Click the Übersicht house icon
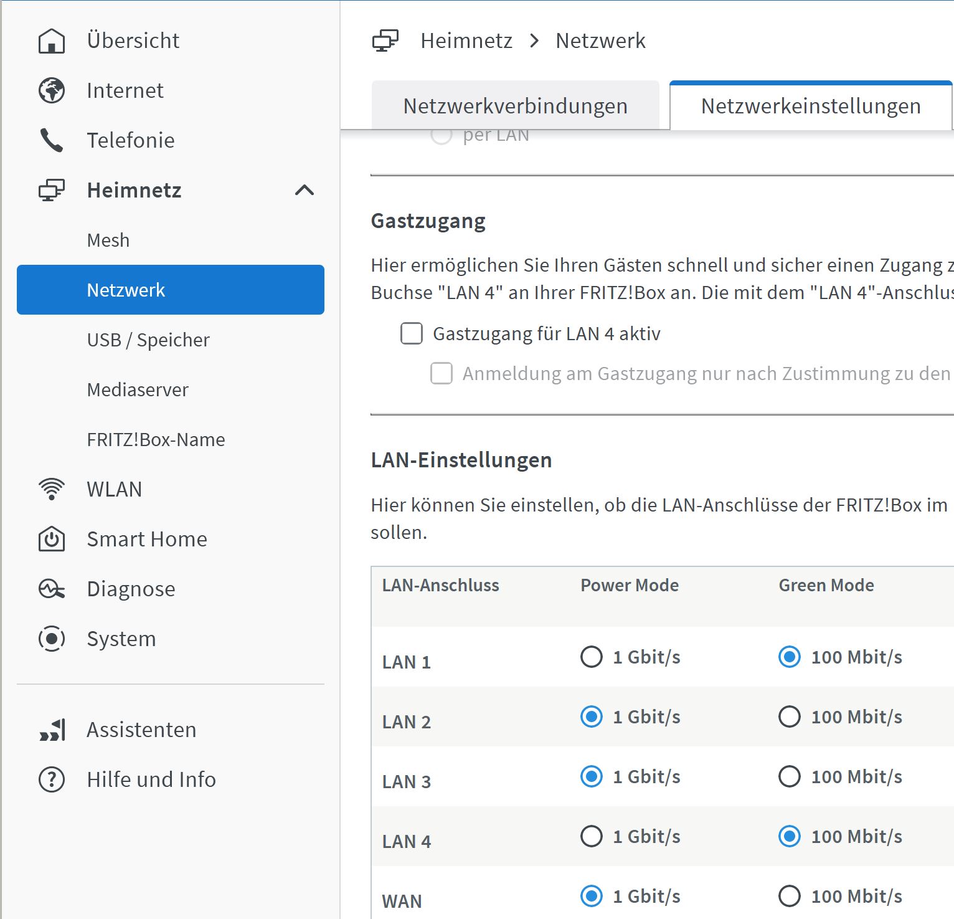The image size is (954, 919). 52,41
